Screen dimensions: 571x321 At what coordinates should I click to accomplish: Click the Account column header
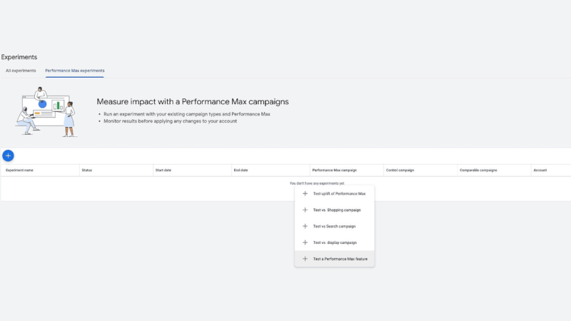tap(540, 170)
